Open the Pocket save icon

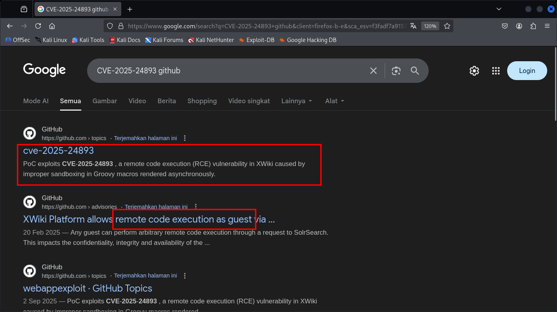505,26
